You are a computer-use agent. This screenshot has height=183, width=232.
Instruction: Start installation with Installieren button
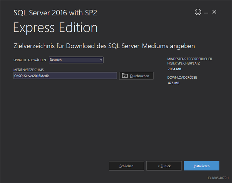(202, 166)
